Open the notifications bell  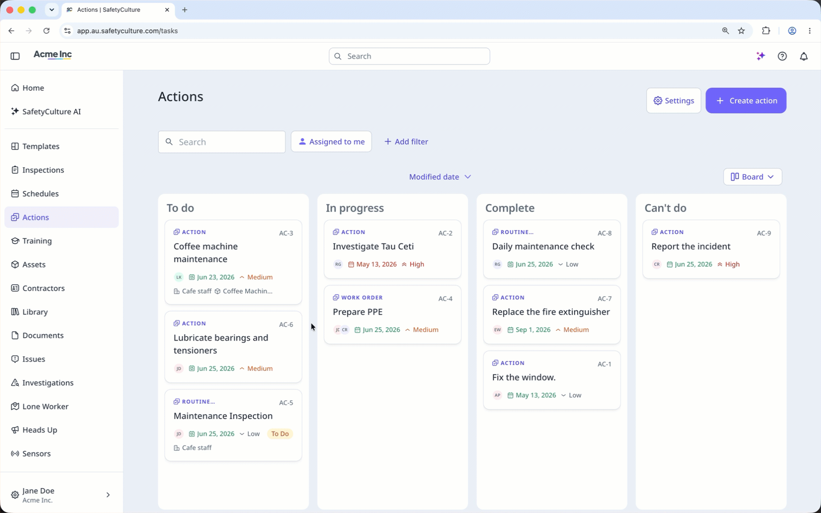(804, 56)
